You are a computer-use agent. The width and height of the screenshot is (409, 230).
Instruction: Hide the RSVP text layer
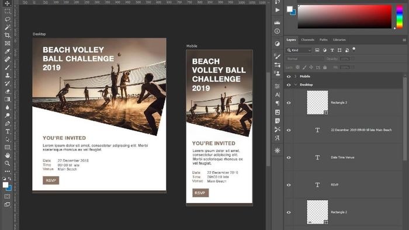tap(289, 185)
